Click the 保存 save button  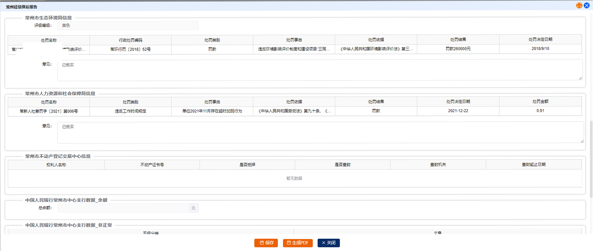[266, 243]
